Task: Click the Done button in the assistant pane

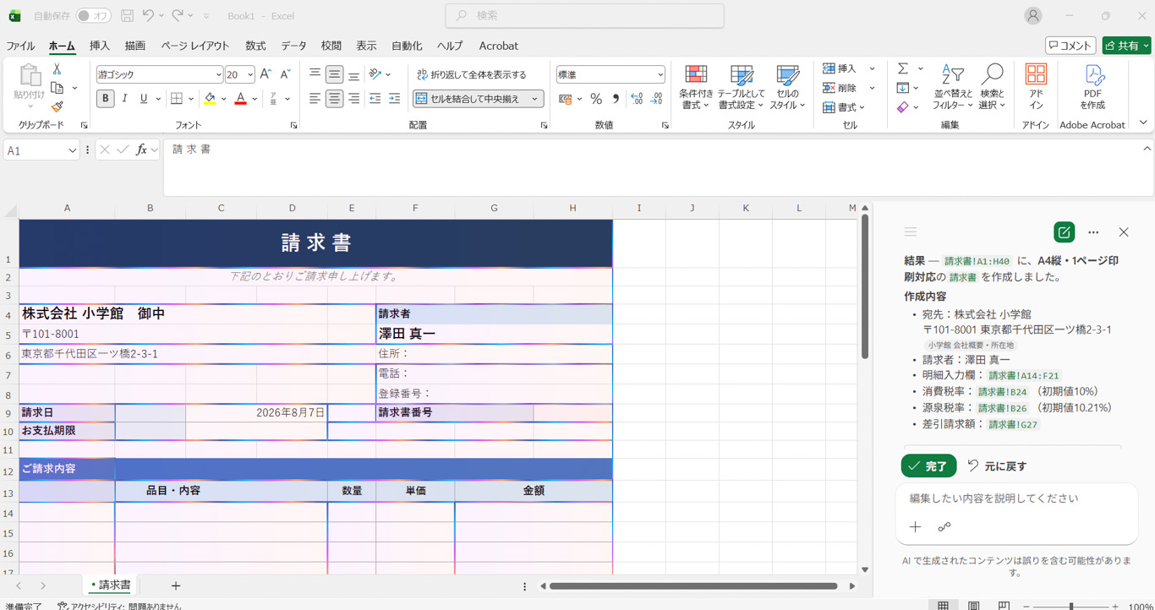Action: tap(928, 466)
